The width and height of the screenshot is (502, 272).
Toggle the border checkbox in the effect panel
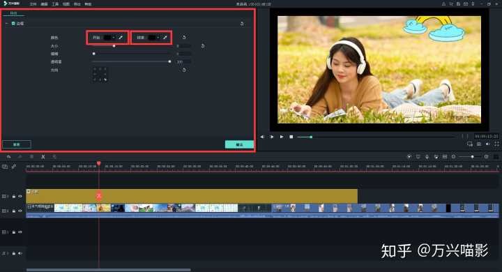13,24
